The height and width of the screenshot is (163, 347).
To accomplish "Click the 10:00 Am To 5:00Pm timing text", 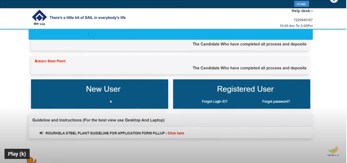I will (296, 26).
